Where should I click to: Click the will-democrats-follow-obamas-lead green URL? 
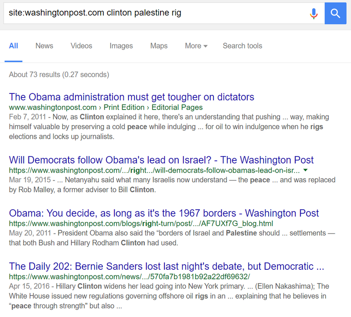(x=154, y=170)
